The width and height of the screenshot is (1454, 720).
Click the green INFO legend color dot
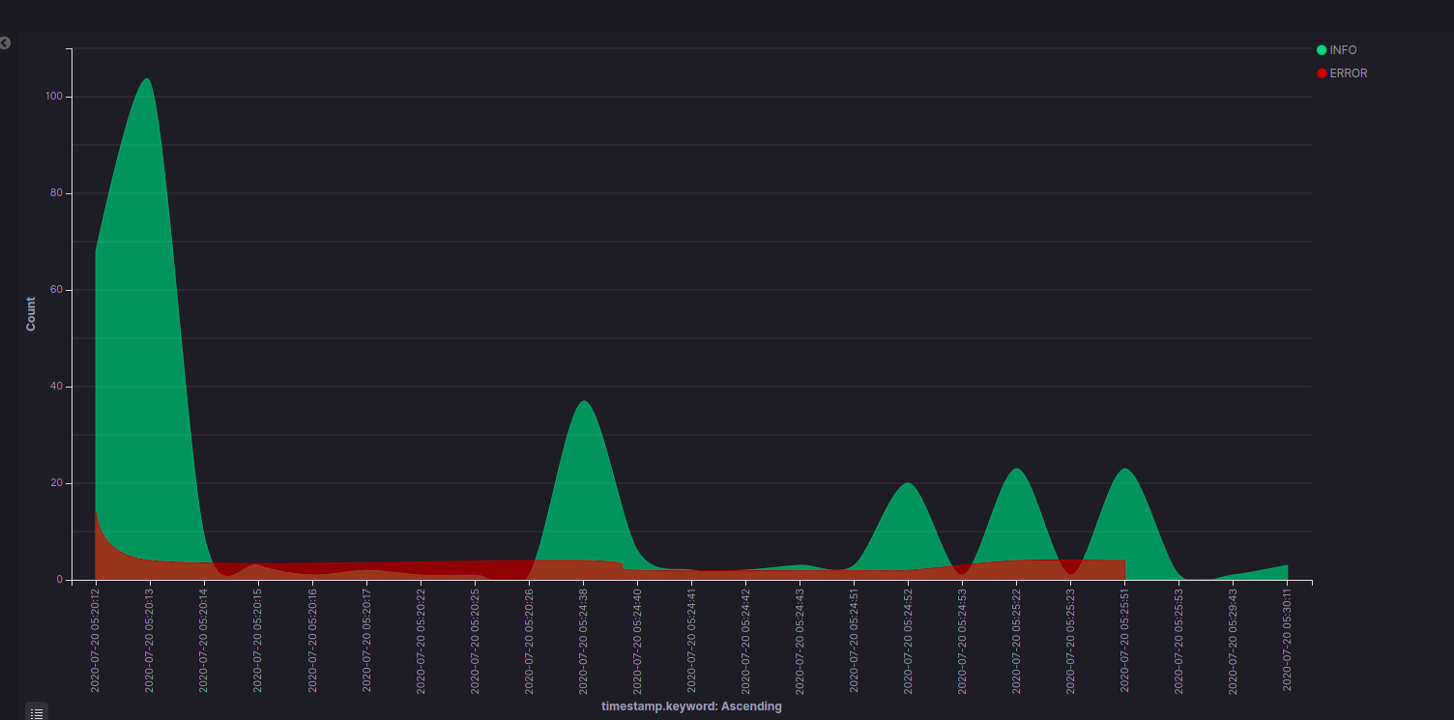click(x=1322, y=50)
